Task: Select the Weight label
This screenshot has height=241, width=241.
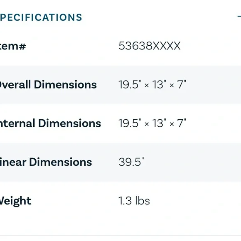Action: point(15,201)
